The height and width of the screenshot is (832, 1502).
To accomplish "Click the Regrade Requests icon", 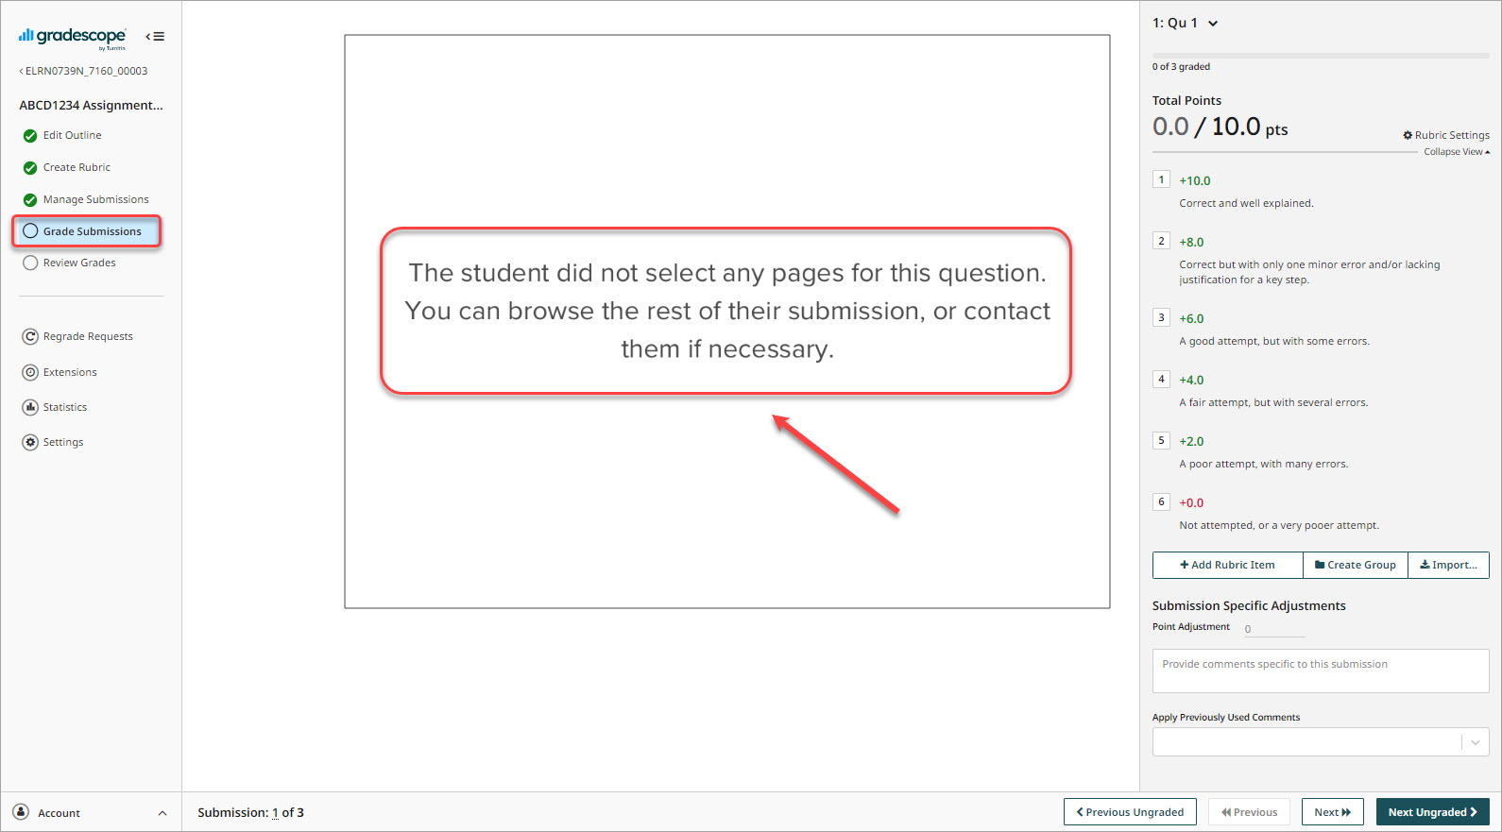I will [30, 336].
